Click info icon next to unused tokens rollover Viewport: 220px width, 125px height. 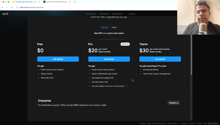click(x=126, y=86)
